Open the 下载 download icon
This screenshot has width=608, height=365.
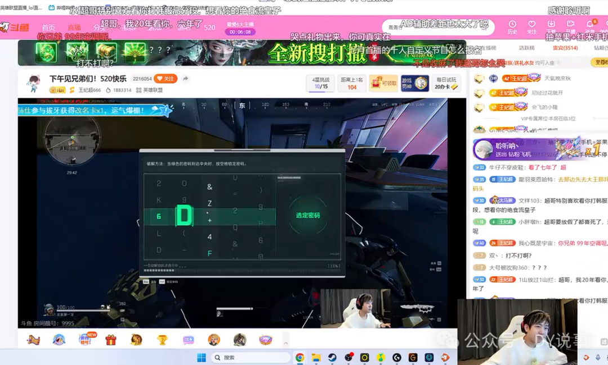pyautogui.click(x=551, y=27)
